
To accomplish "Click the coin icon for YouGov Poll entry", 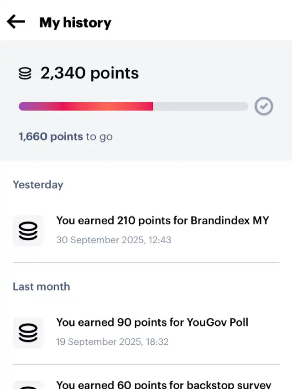I will [28, 333].
